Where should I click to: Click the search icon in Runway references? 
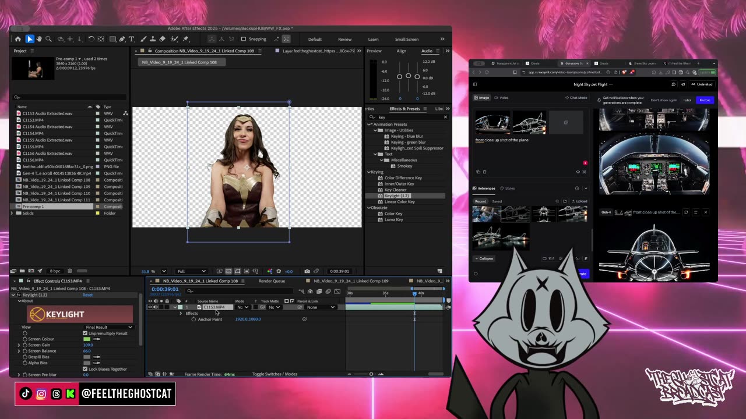(557, 201)
